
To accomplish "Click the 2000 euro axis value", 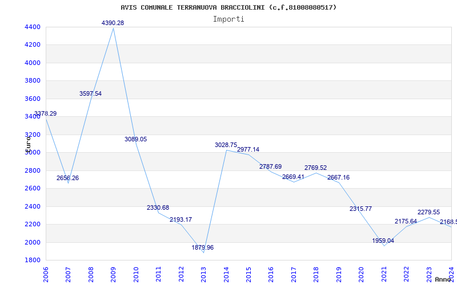I will pos(33,242).
